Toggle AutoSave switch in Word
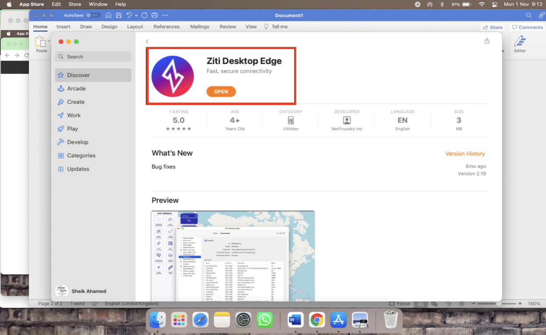This screenshot has height=335, width=546. click(x=92, y=15)
